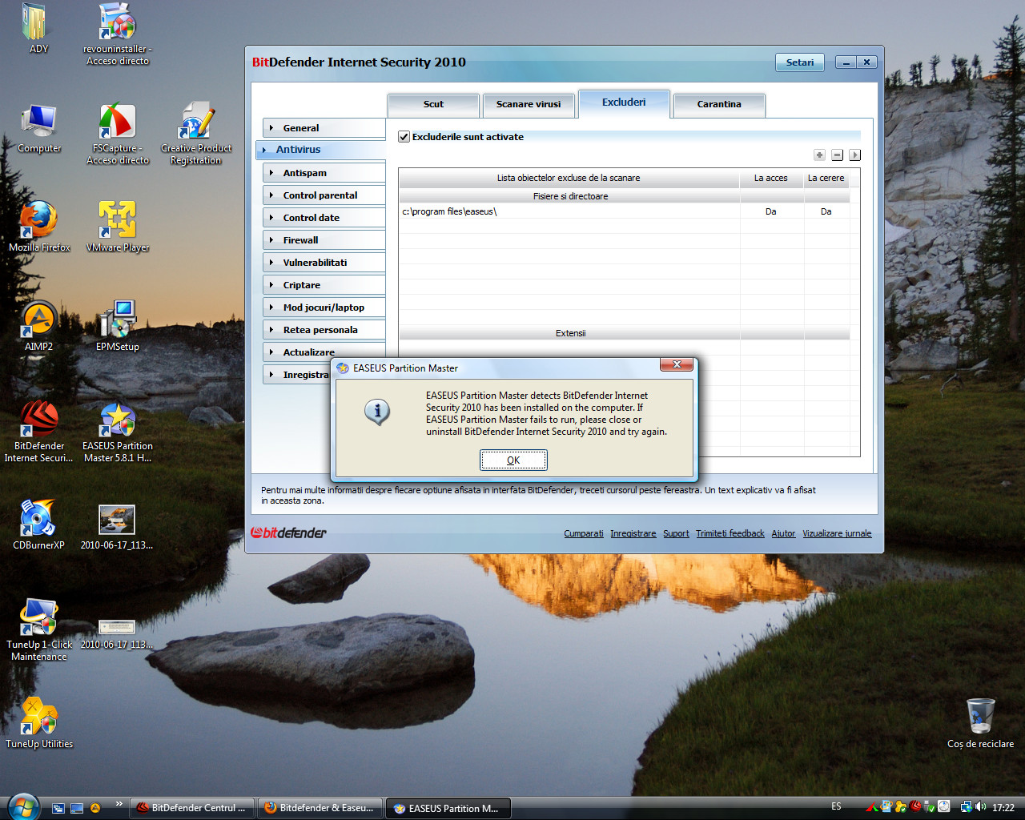Click the red BitDefender tray icon
The height and width of the screenshot is (820, 1025).
(x=915, y=807)
